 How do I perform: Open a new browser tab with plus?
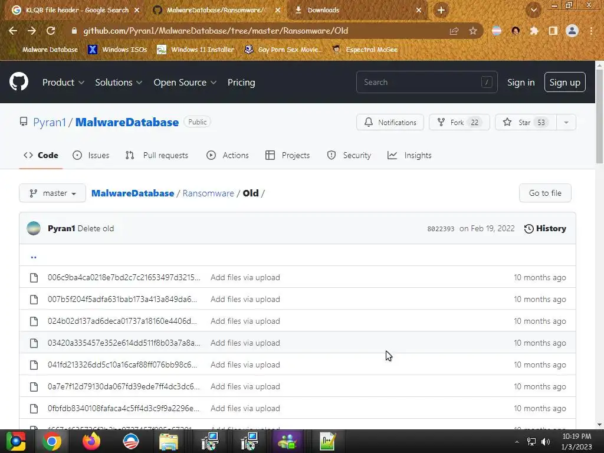click(441, 10)
